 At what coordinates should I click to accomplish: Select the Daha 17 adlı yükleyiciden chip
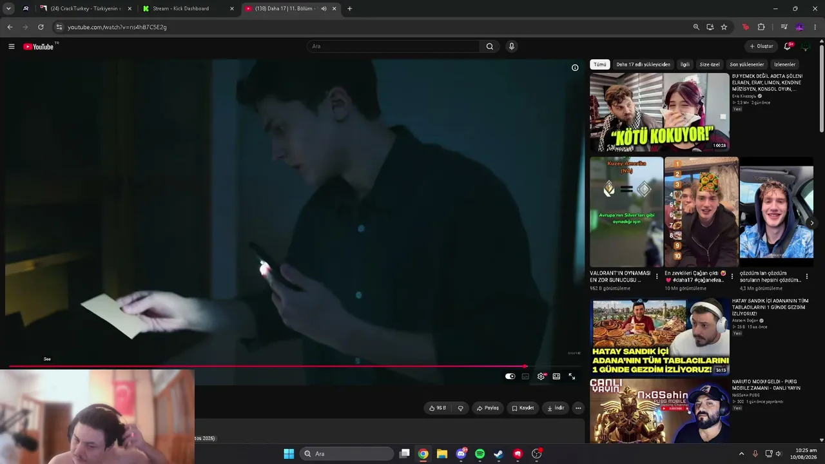point(643,64)
